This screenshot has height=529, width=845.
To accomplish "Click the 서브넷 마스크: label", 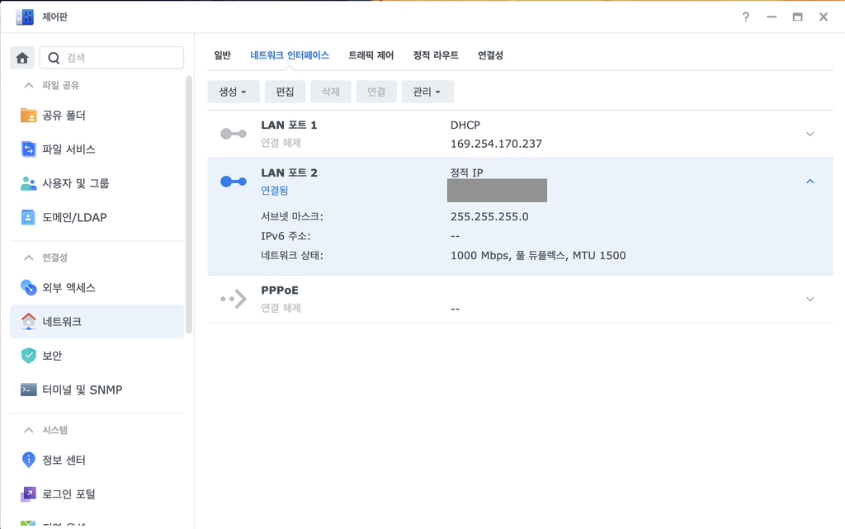I will (292, 216).
